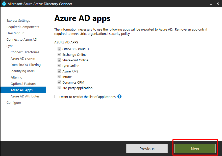Toggle the Azure RMS checkbox
This screenshot has height=156, width=222.
pyautogui.click(x=59, y=71)
